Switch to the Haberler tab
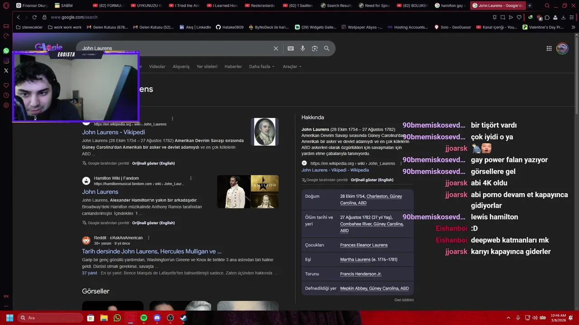579x325 pixels. (233, 66)
